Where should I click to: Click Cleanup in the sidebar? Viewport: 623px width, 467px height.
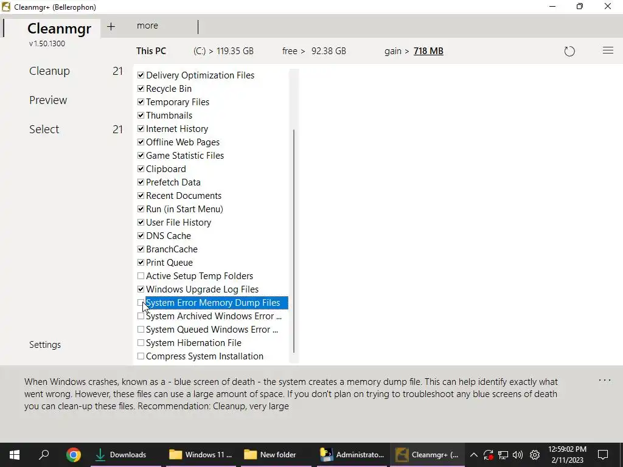[49, 71]
